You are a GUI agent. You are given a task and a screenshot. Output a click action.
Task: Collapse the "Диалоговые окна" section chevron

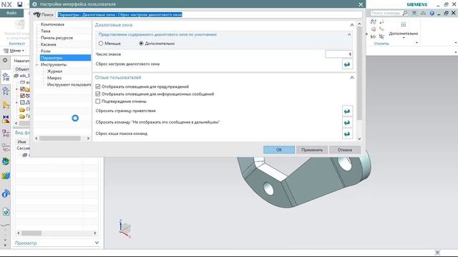pos(351,25)
